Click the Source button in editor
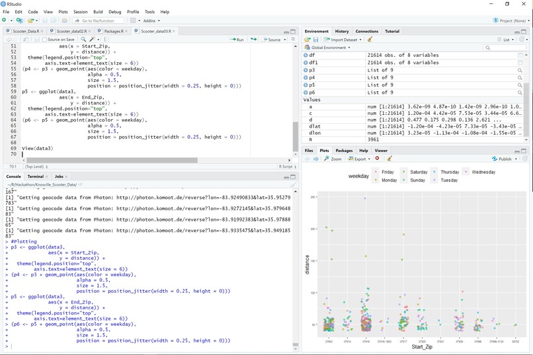 [271, 40]
